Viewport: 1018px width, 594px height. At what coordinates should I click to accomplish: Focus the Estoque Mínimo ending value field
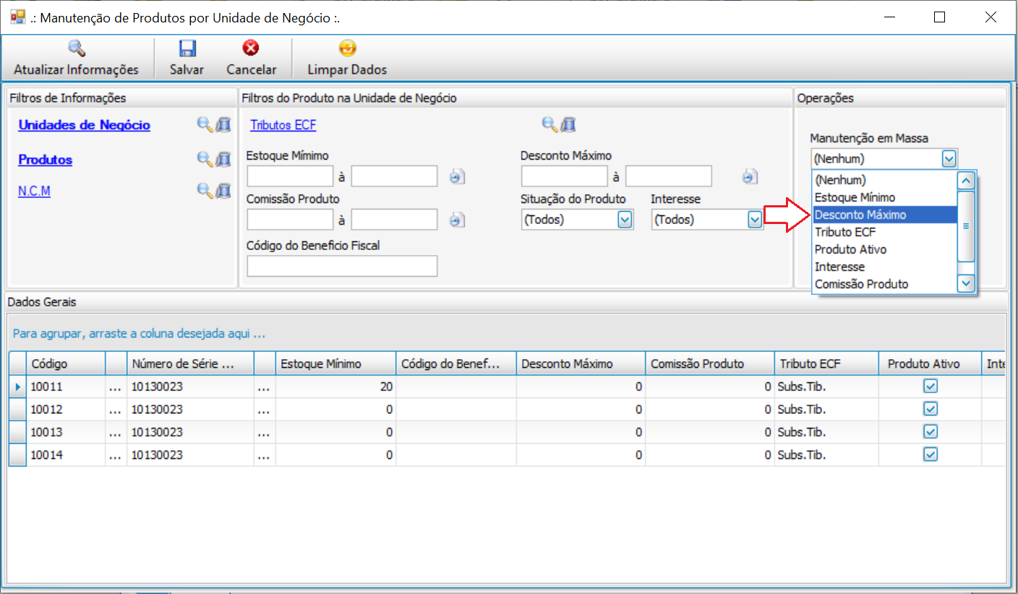[x=395, y=176]
